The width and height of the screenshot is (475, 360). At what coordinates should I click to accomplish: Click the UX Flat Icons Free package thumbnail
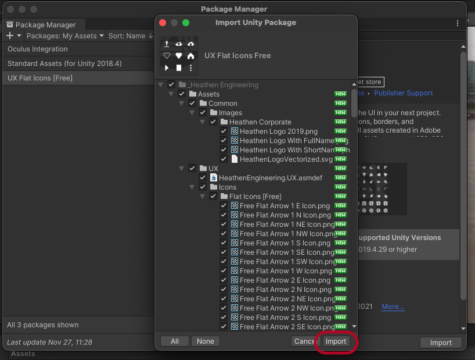pos(179,55)
